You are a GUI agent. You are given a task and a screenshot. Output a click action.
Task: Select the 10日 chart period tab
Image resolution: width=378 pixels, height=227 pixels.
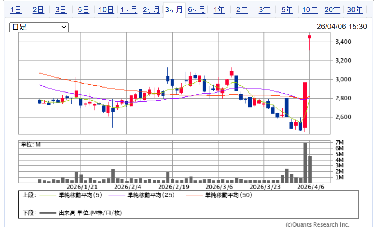click(x=106, y=10)
